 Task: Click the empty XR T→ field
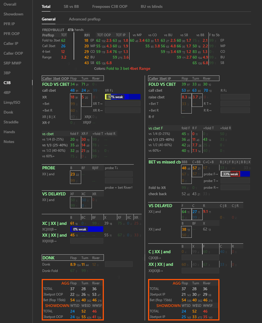tap(123, 103)
